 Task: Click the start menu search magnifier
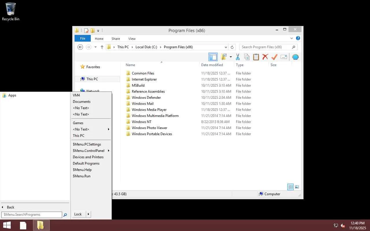coord(65,215)
